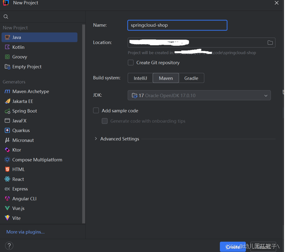Select Ktor label
This screenshot has height=252, width=285.
pyautogui.click(x=17, y=150)
